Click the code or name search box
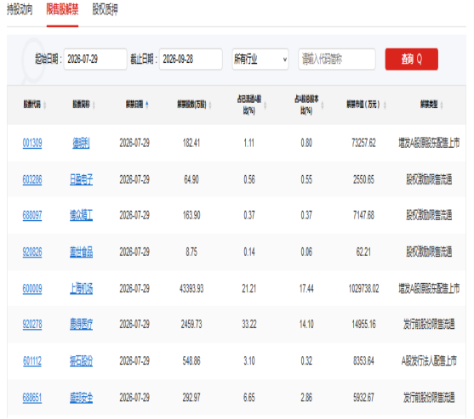Viewport: 474px width, 419px height. (337, 59)
